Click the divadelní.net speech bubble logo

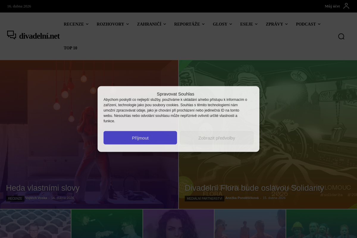click(x=12, y=35)
